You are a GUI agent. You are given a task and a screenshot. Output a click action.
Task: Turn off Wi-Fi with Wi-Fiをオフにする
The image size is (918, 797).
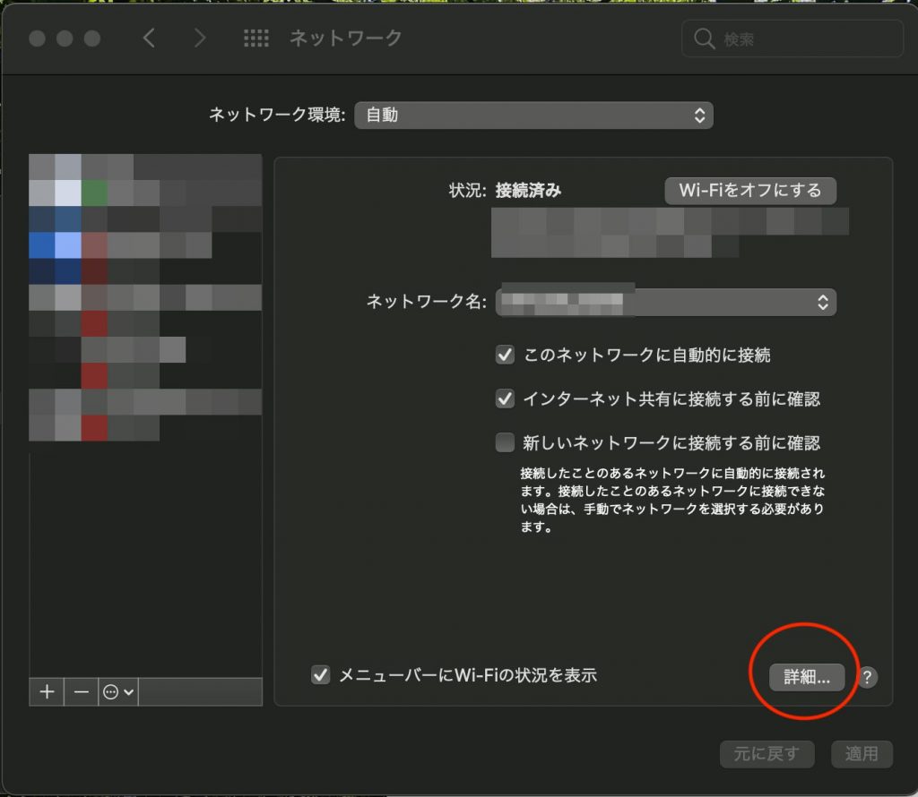(x=750, y=191)
